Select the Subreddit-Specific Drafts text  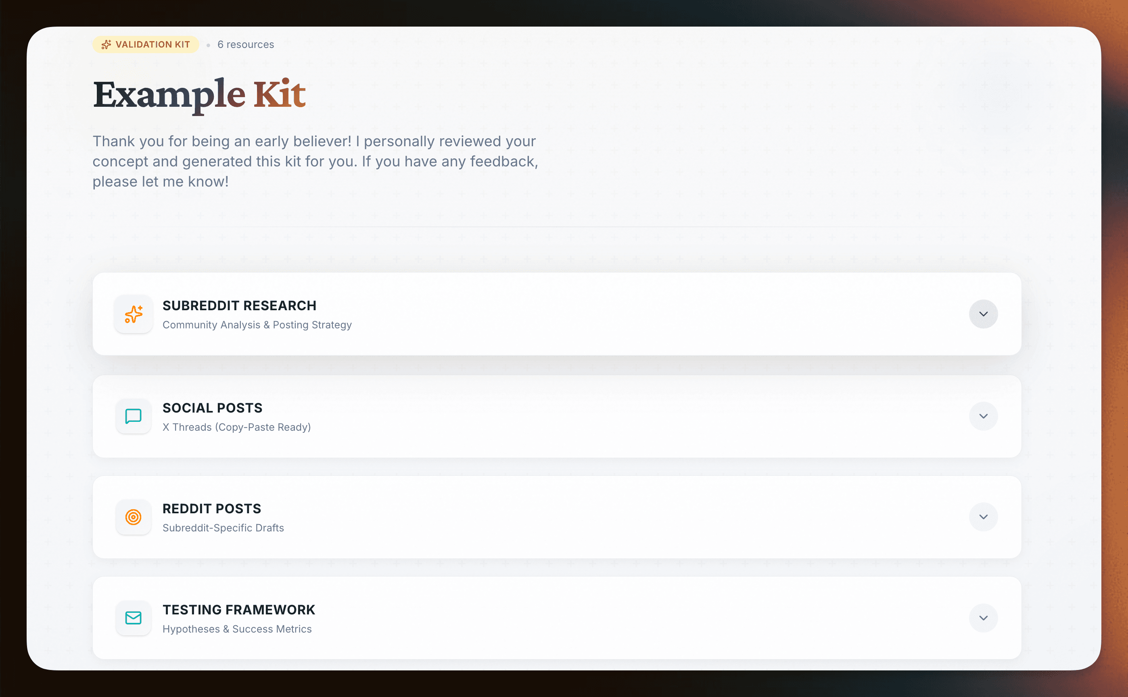click(224, 528)
